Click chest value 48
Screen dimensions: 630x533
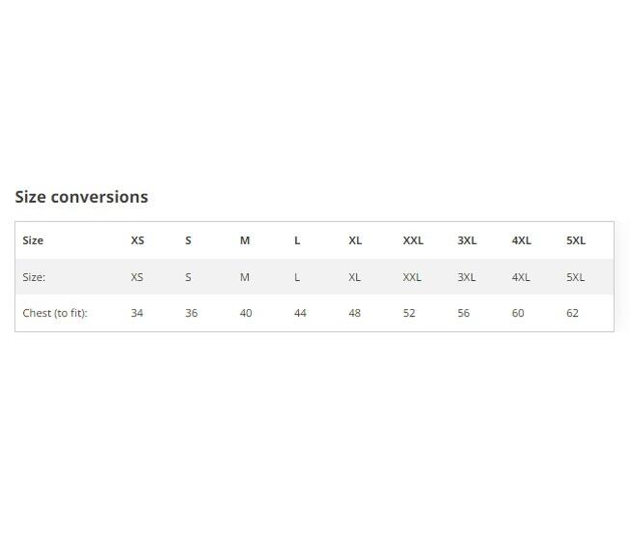(355, 313)
